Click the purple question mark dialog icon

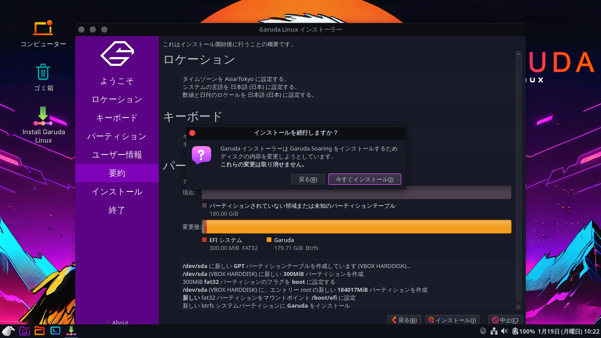coord(201,155)
